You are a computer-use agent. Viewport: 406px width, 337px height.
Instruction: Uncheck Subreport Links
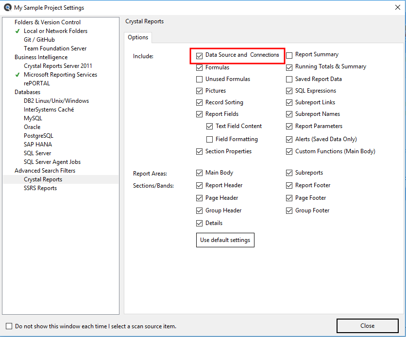pos(289,103)
